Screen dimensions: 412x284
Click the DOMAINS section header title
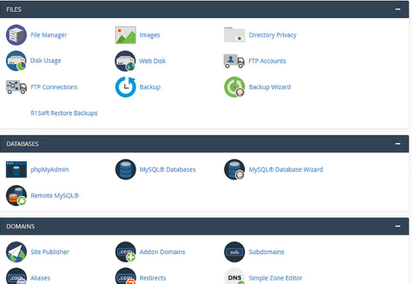click(21, 227)
